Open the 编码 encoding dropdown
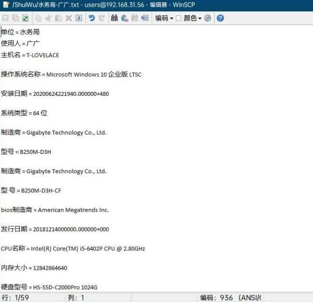Image resolution: width=313 pixels, height=302 pixels. point(164,18)
